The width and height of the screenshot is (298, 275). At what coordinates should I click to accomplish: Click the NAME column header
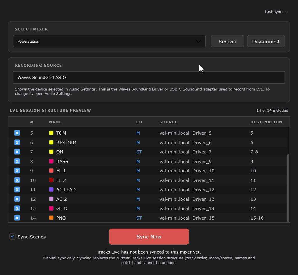coord(55,122)
